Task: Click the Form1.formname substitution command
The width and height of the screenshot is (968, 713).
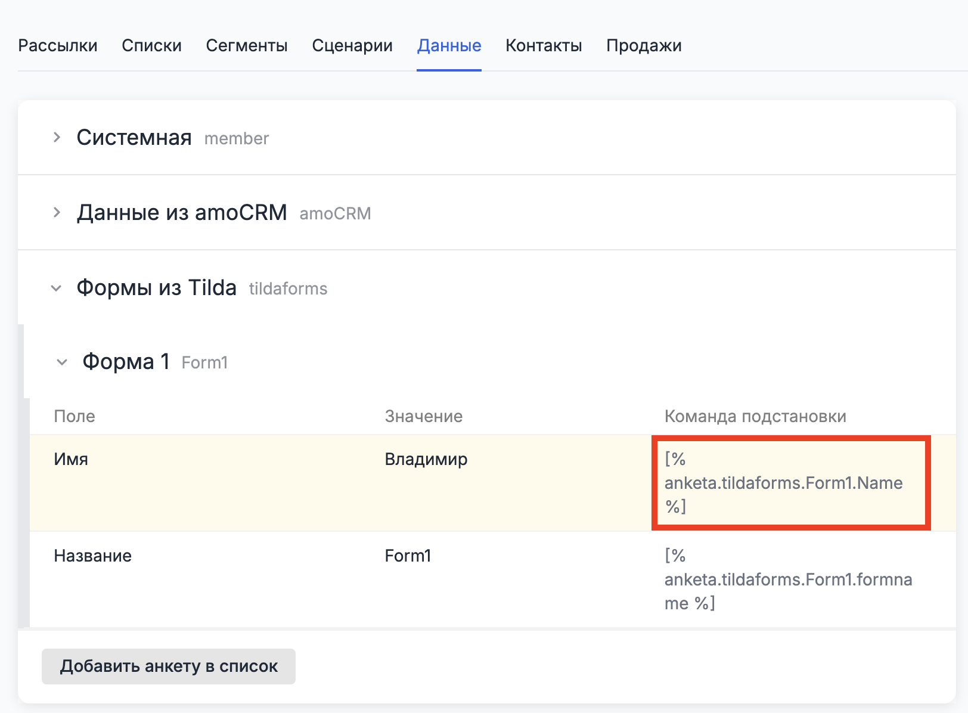Action: [x=787, y=579]
